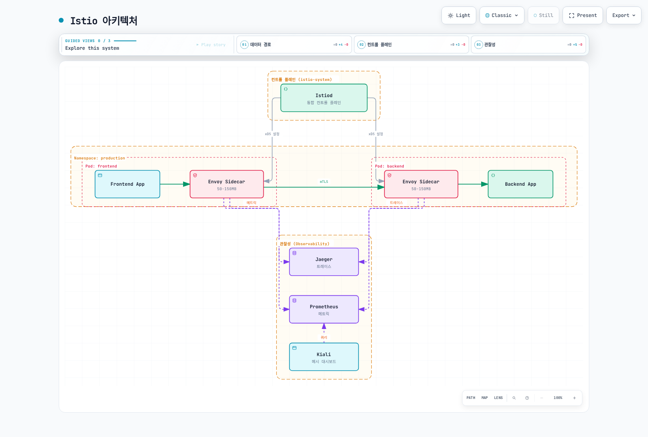Open guided view 03 관찰성

528,45
